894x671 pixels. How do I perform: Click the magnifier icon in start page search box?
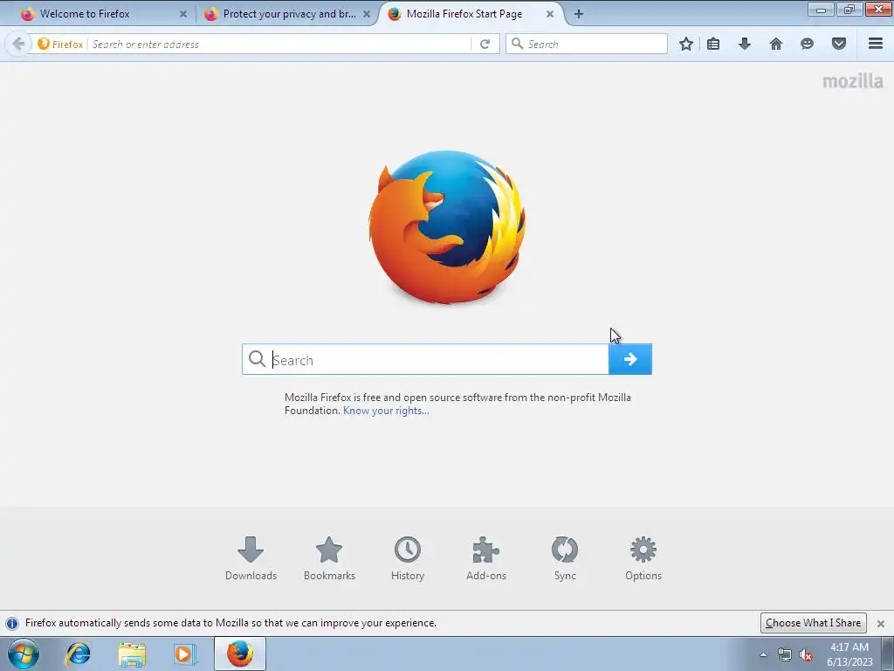[258, 359]
